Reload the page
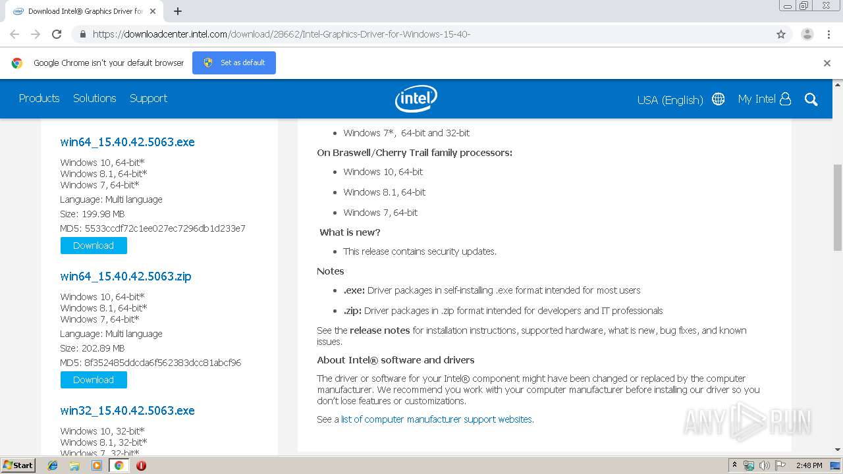Screen dimensions: 843x474 pos(57,34)
